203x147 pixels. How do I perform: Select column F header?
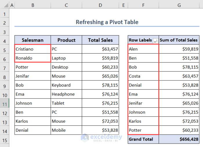tap(143, 5)
